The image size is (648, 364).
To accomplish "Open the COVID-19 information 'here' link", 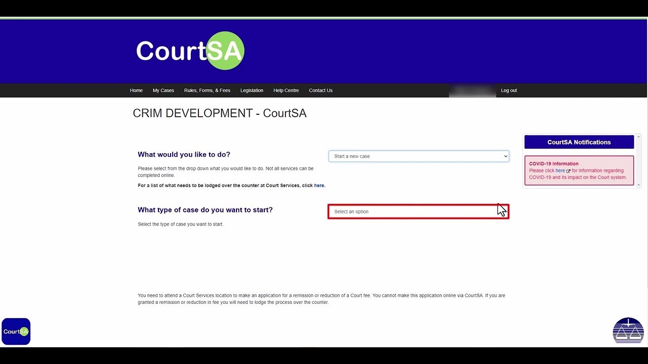I will pyautogui.click(x=560, y=171).
